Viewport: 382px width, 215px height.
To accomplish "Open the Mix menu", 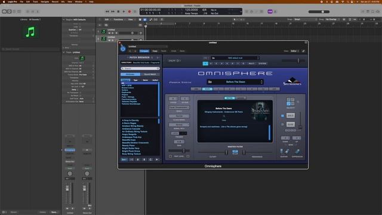I will pos(63,1).
